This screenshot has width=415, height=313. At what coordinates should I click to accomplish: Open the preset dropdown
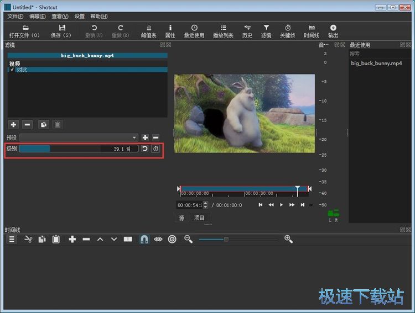pyautogui.click(x=79, y=137)
